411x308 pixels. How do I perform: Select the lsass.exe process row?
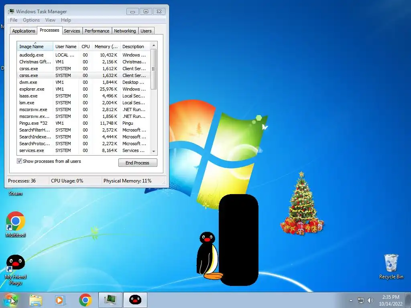coord(83,96)
